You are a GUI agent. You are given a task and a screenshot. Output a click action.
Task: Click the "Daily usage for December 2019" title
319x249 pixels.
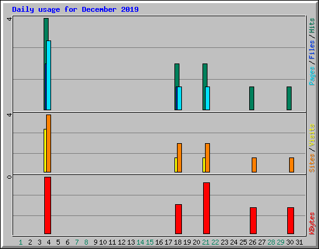[75, 9]
